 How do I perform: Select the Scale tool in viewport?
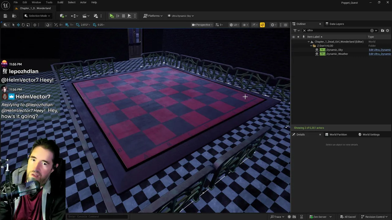point(28,25)
